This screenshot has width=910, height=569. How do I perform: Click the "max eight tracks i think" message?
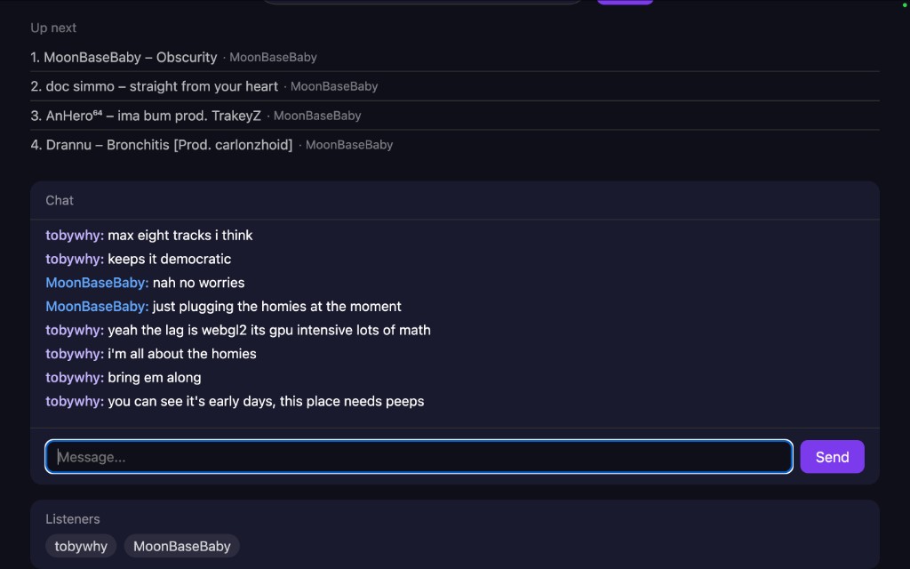tap(180, 236)
